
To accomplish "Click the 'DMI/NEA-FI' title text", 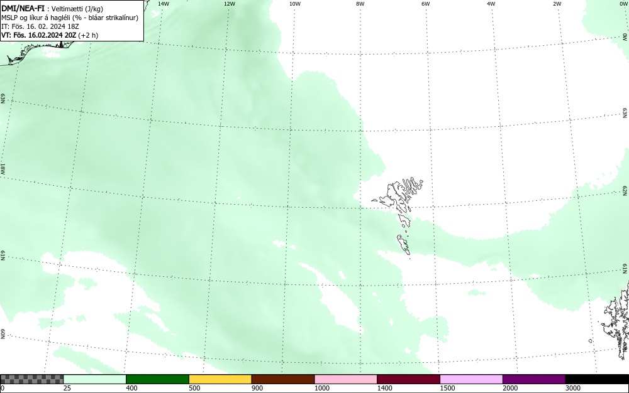I will click(x=23, y=9).
